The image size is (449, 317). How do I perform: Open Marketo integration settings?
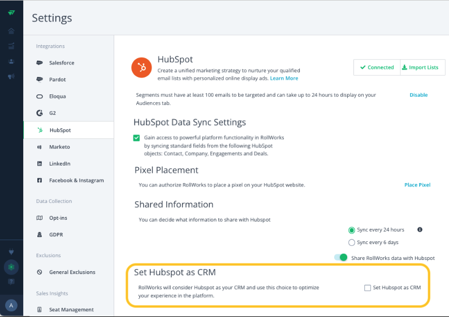tap(68, 147)
